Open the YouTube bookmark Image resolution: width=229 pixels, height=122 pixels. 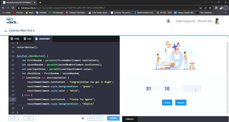point(18,13)
